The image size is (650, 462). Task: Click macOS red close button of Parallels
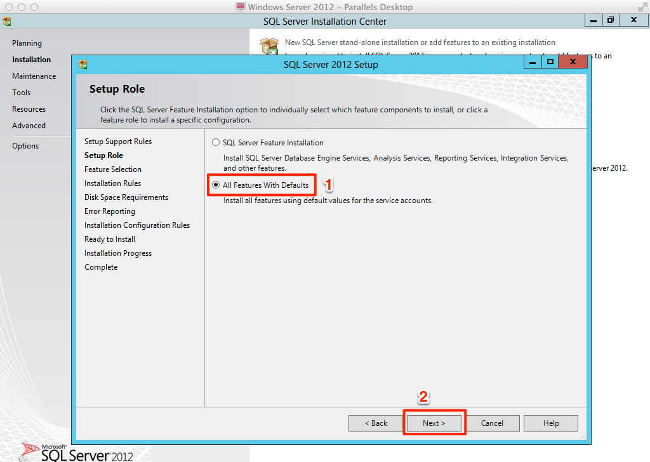9,7
